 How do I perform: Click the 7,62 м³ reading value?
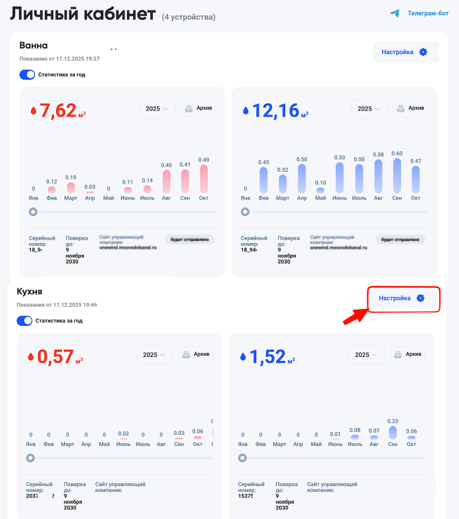[63, 111]
